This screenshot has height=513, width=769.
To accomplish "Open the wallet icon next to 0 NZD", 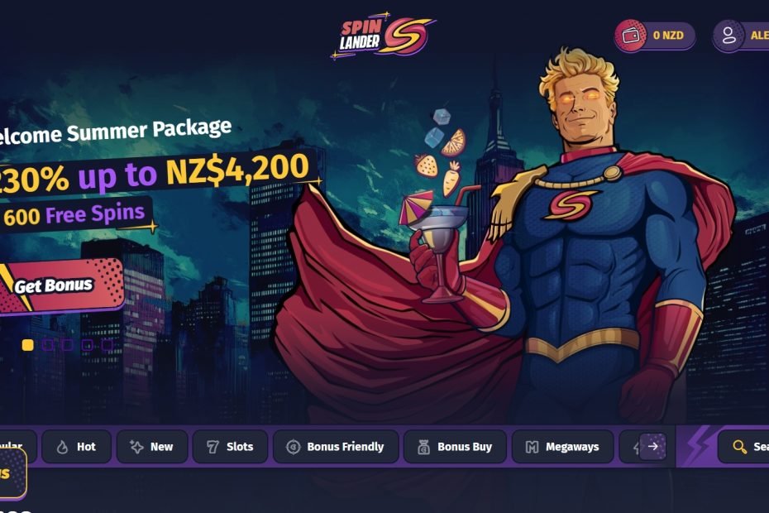I will click(x=630, y=36).
